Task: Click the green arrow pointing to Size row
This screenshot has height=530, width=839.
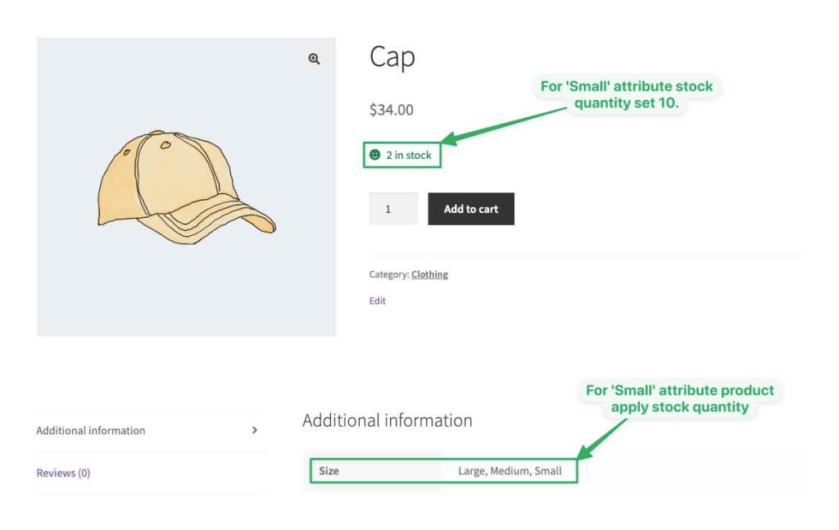Action: [602, 438]
